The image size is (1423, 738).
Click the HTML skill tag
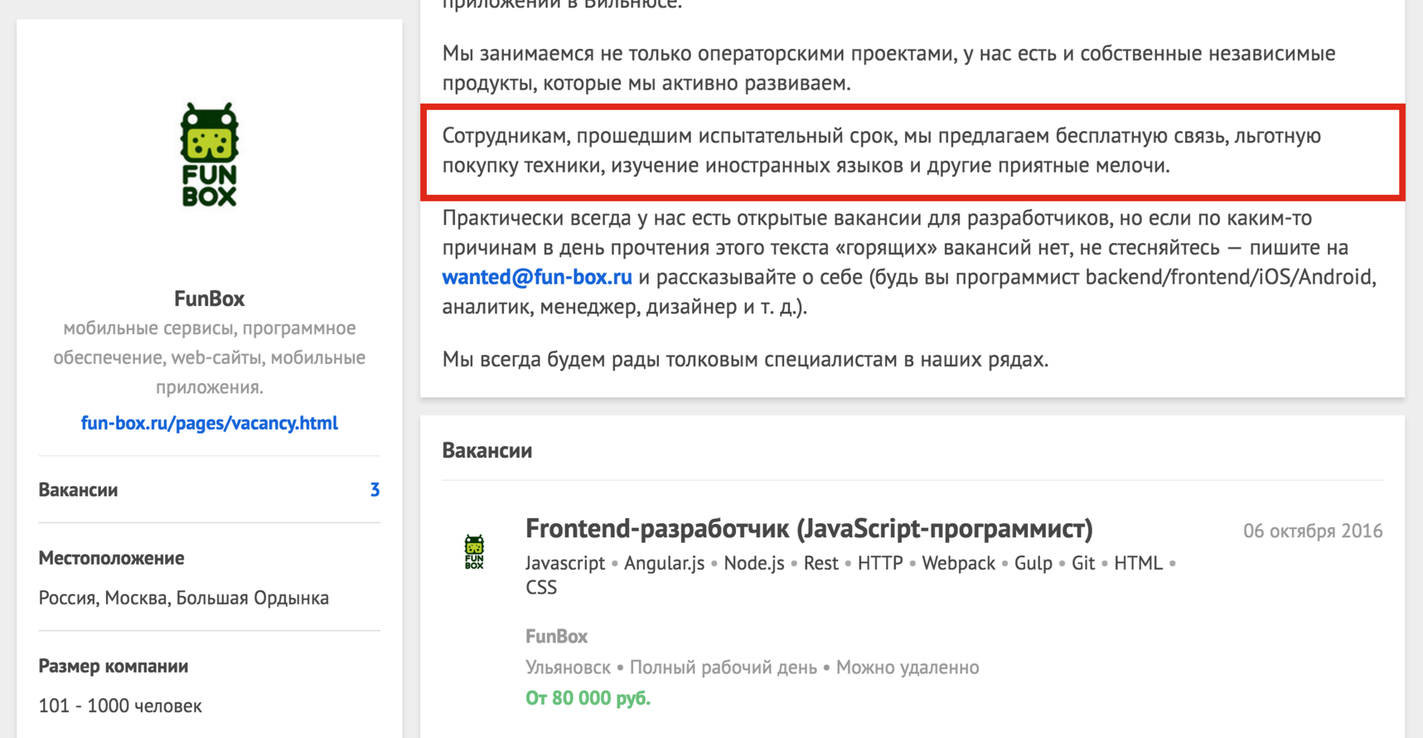(x=1138, y=563)
